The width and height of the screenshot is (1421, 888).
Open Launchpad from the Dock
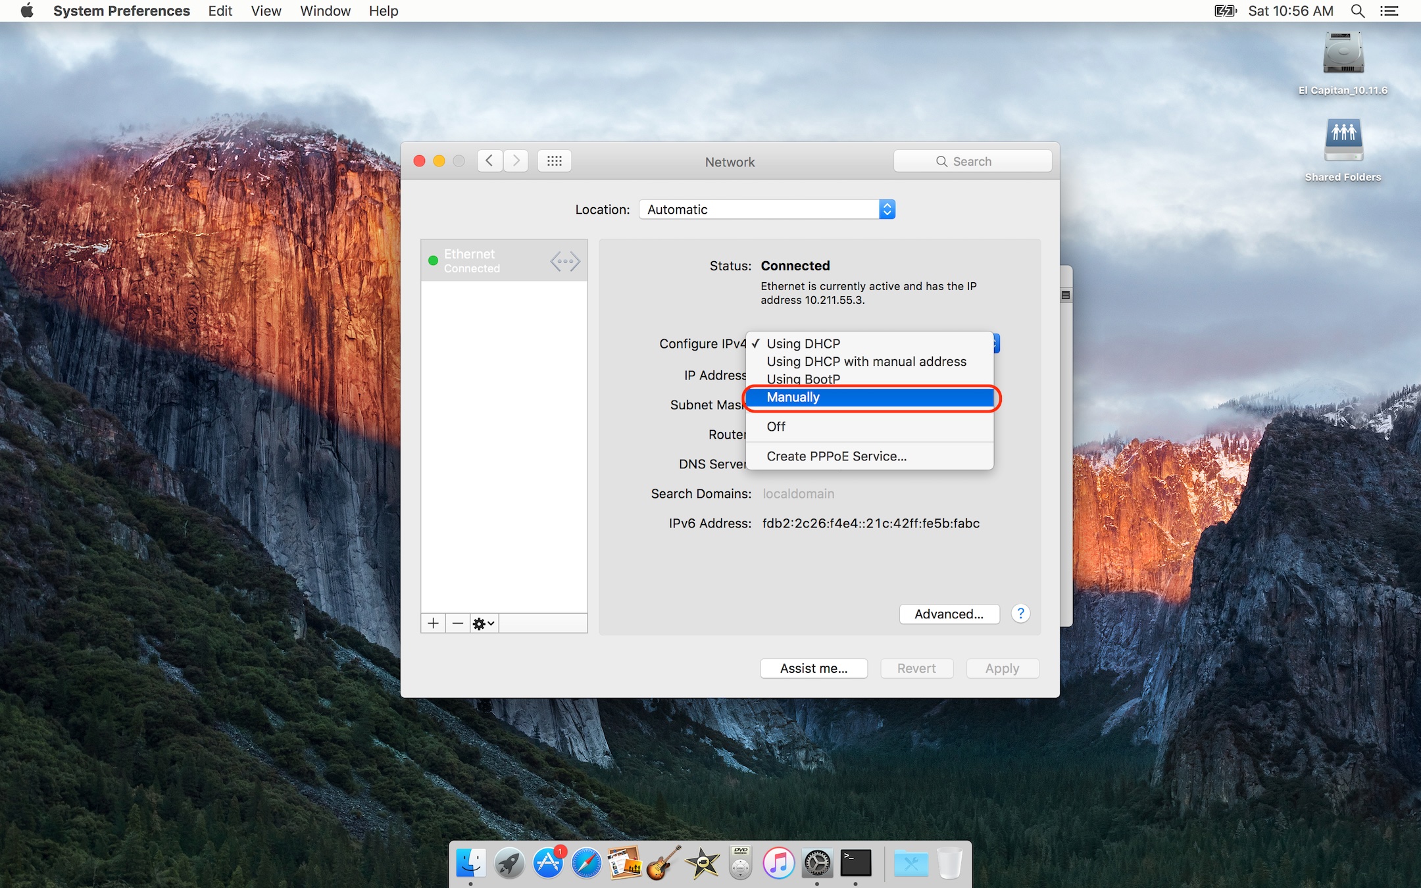click(x=509, y=863)
